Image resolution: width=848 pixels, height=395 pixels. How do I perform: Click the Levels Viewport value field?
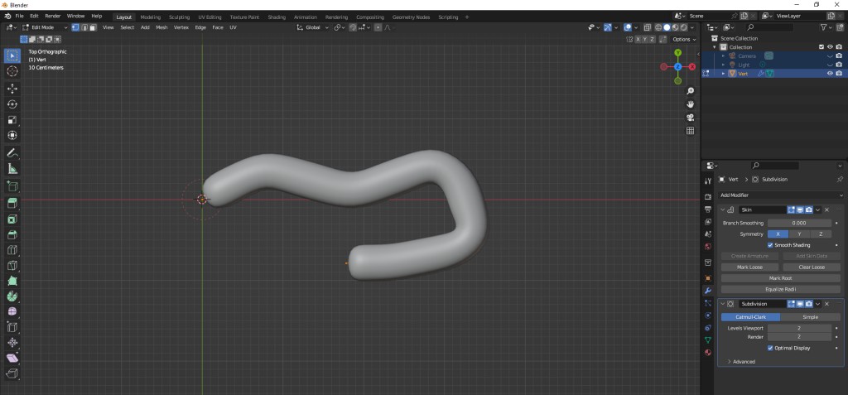point(799,328)
